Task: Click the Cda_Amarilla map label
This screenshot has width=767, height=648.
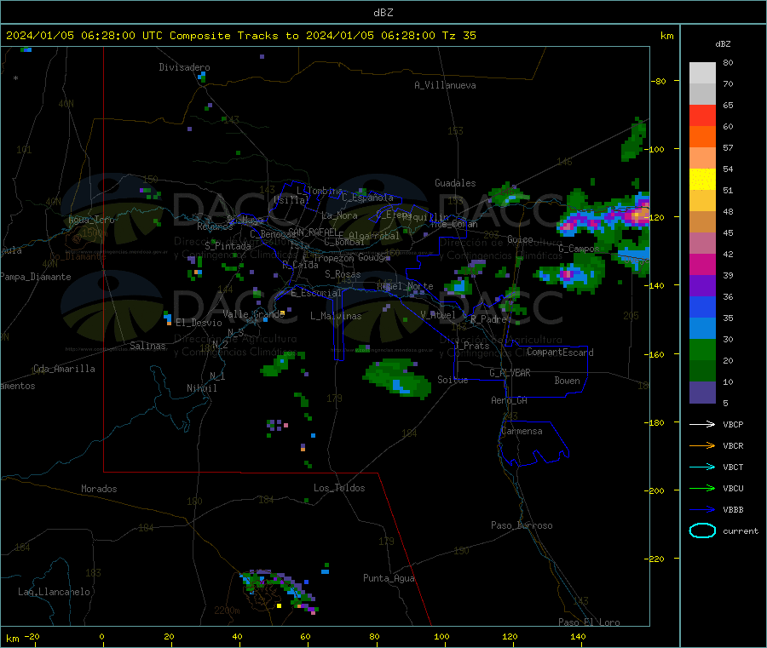Action: [65, 369]
